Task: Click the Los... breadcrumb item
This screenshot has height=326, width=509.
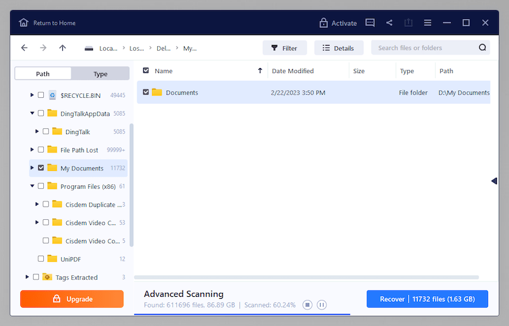Action: [x=137, y=48]
